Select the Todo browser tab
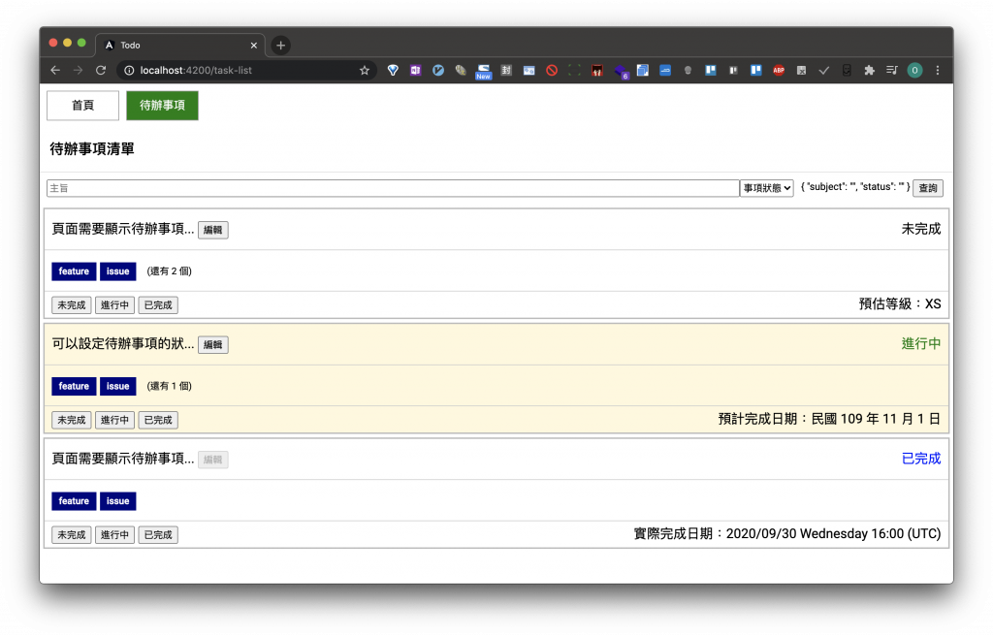The height and width of the screenshot is (636, 993). tap(179, 46)
